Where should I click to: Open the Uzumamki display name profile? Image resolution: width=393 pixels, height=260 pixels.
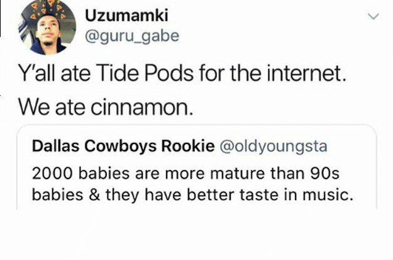coord(126,15)
